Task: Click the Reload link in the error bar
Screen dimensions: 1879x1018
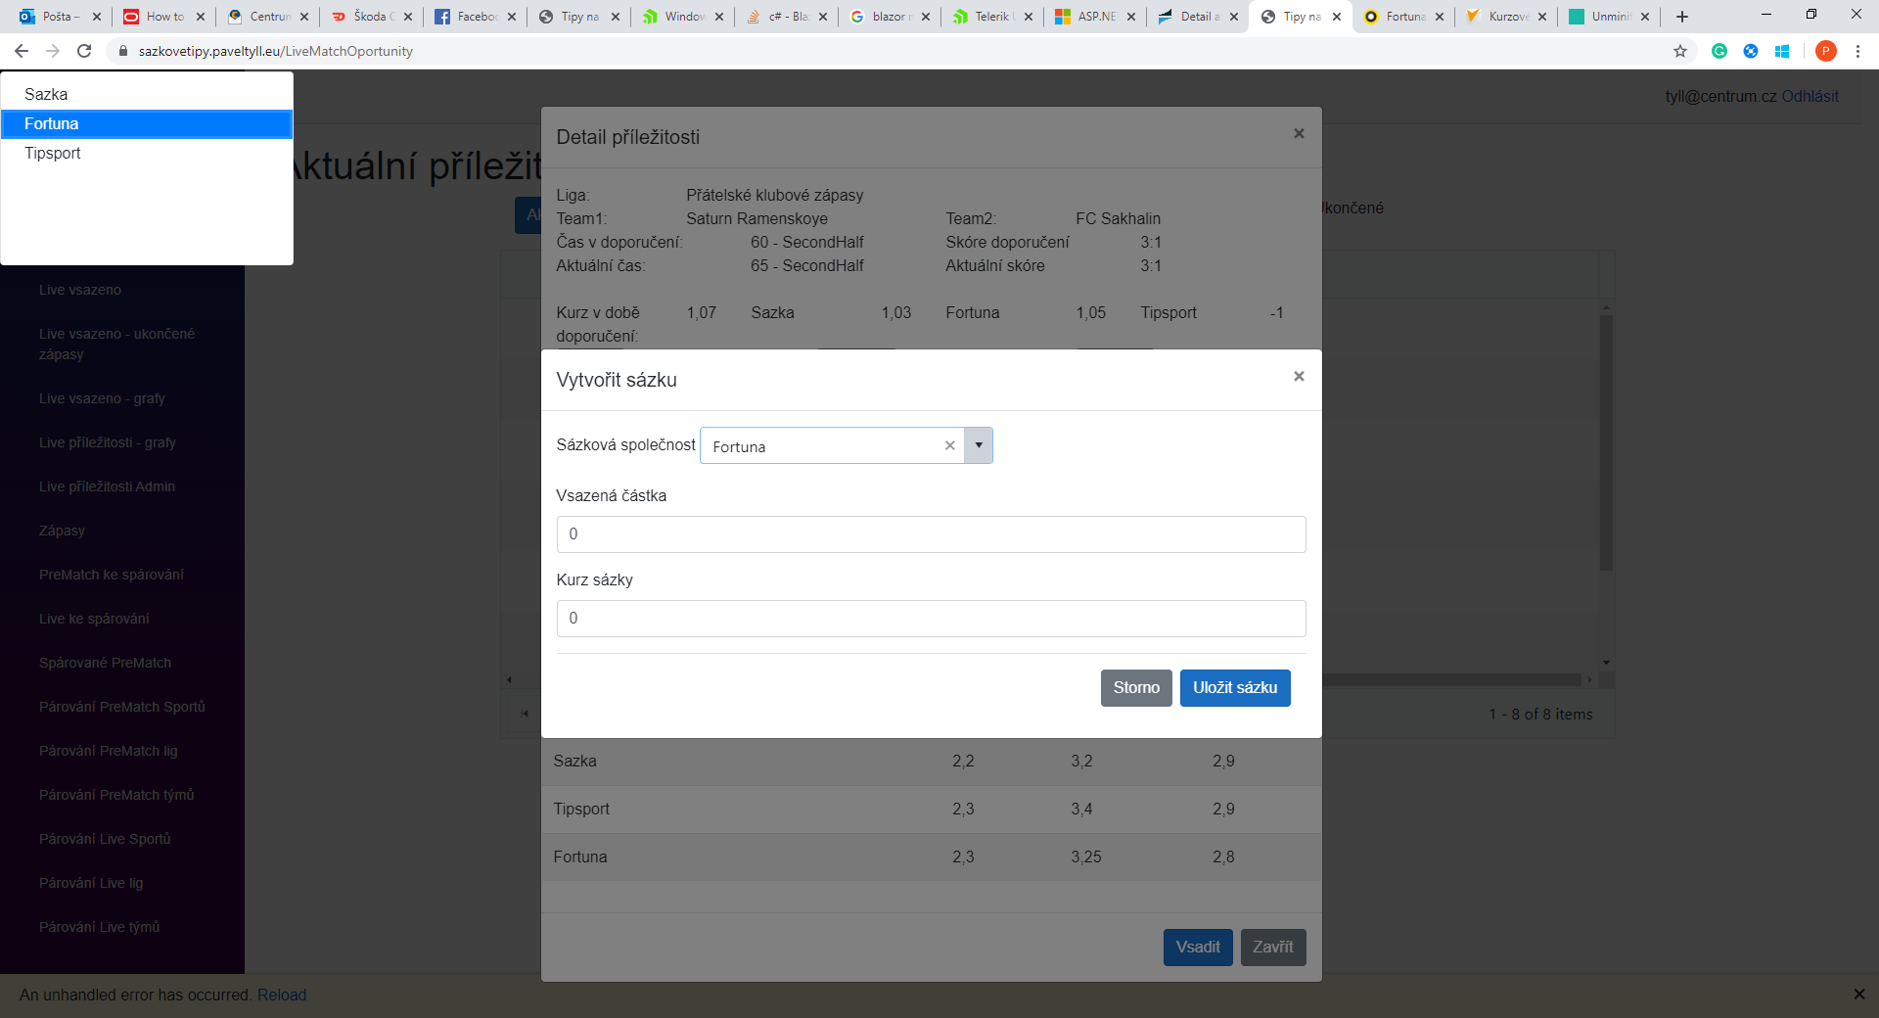Action: [x=282, y=995]
